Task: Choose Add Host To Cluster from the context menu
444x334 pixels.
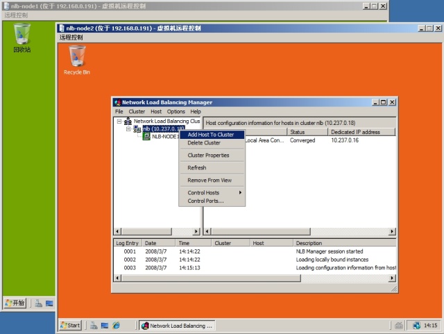Action: (211, 135)
